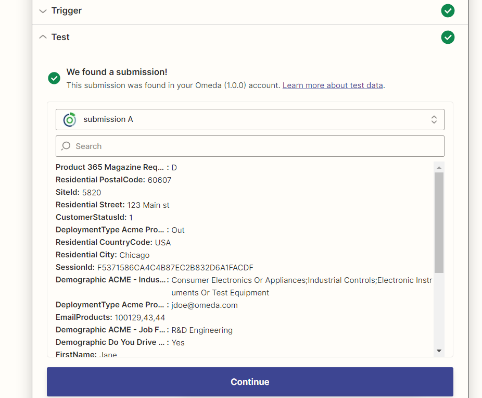Viewport: 482px width, 398px height.
Task: Select the Residential PostalCode 60607 row
Action: click(113, 180)
